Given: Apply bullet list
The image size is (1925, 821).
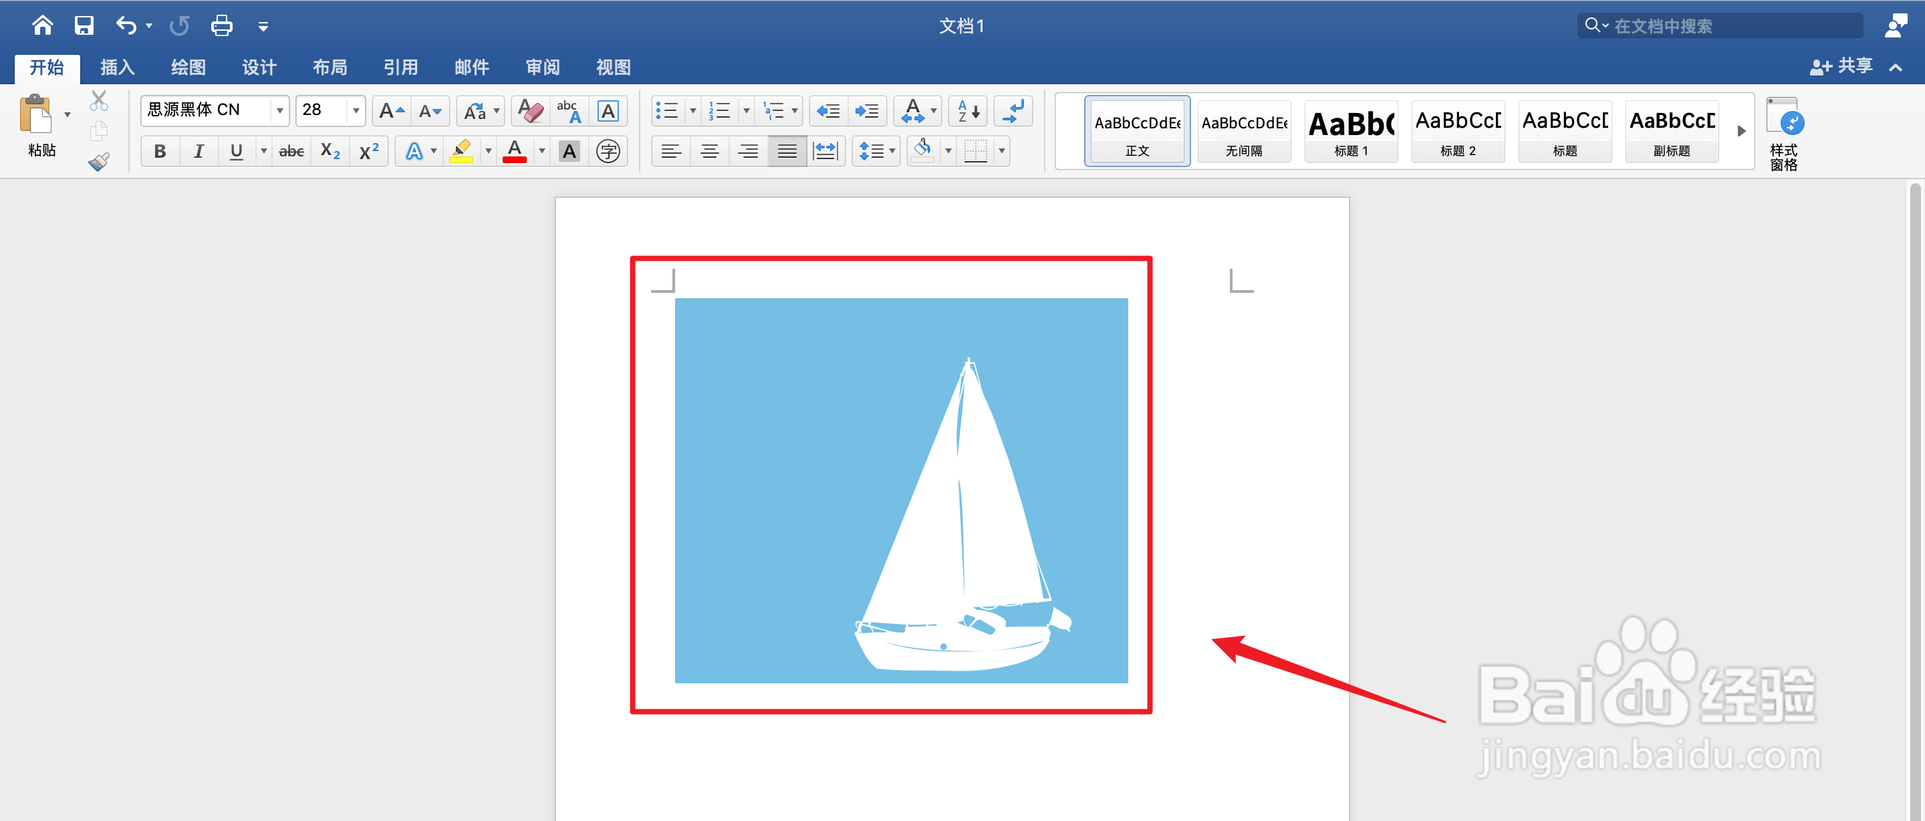Looking at the screenshot, I should (x=666, y=111).
